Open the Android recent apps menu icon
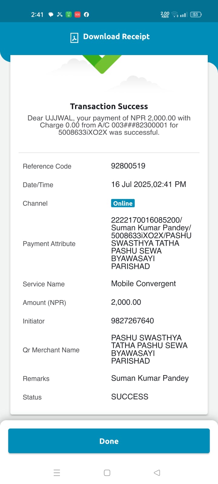 57,473
